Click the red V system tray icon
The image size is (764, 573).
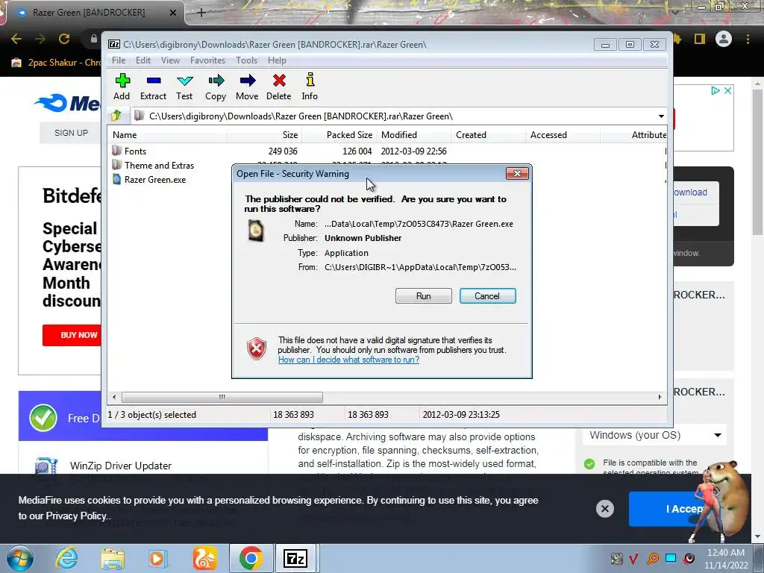point(634,558)
